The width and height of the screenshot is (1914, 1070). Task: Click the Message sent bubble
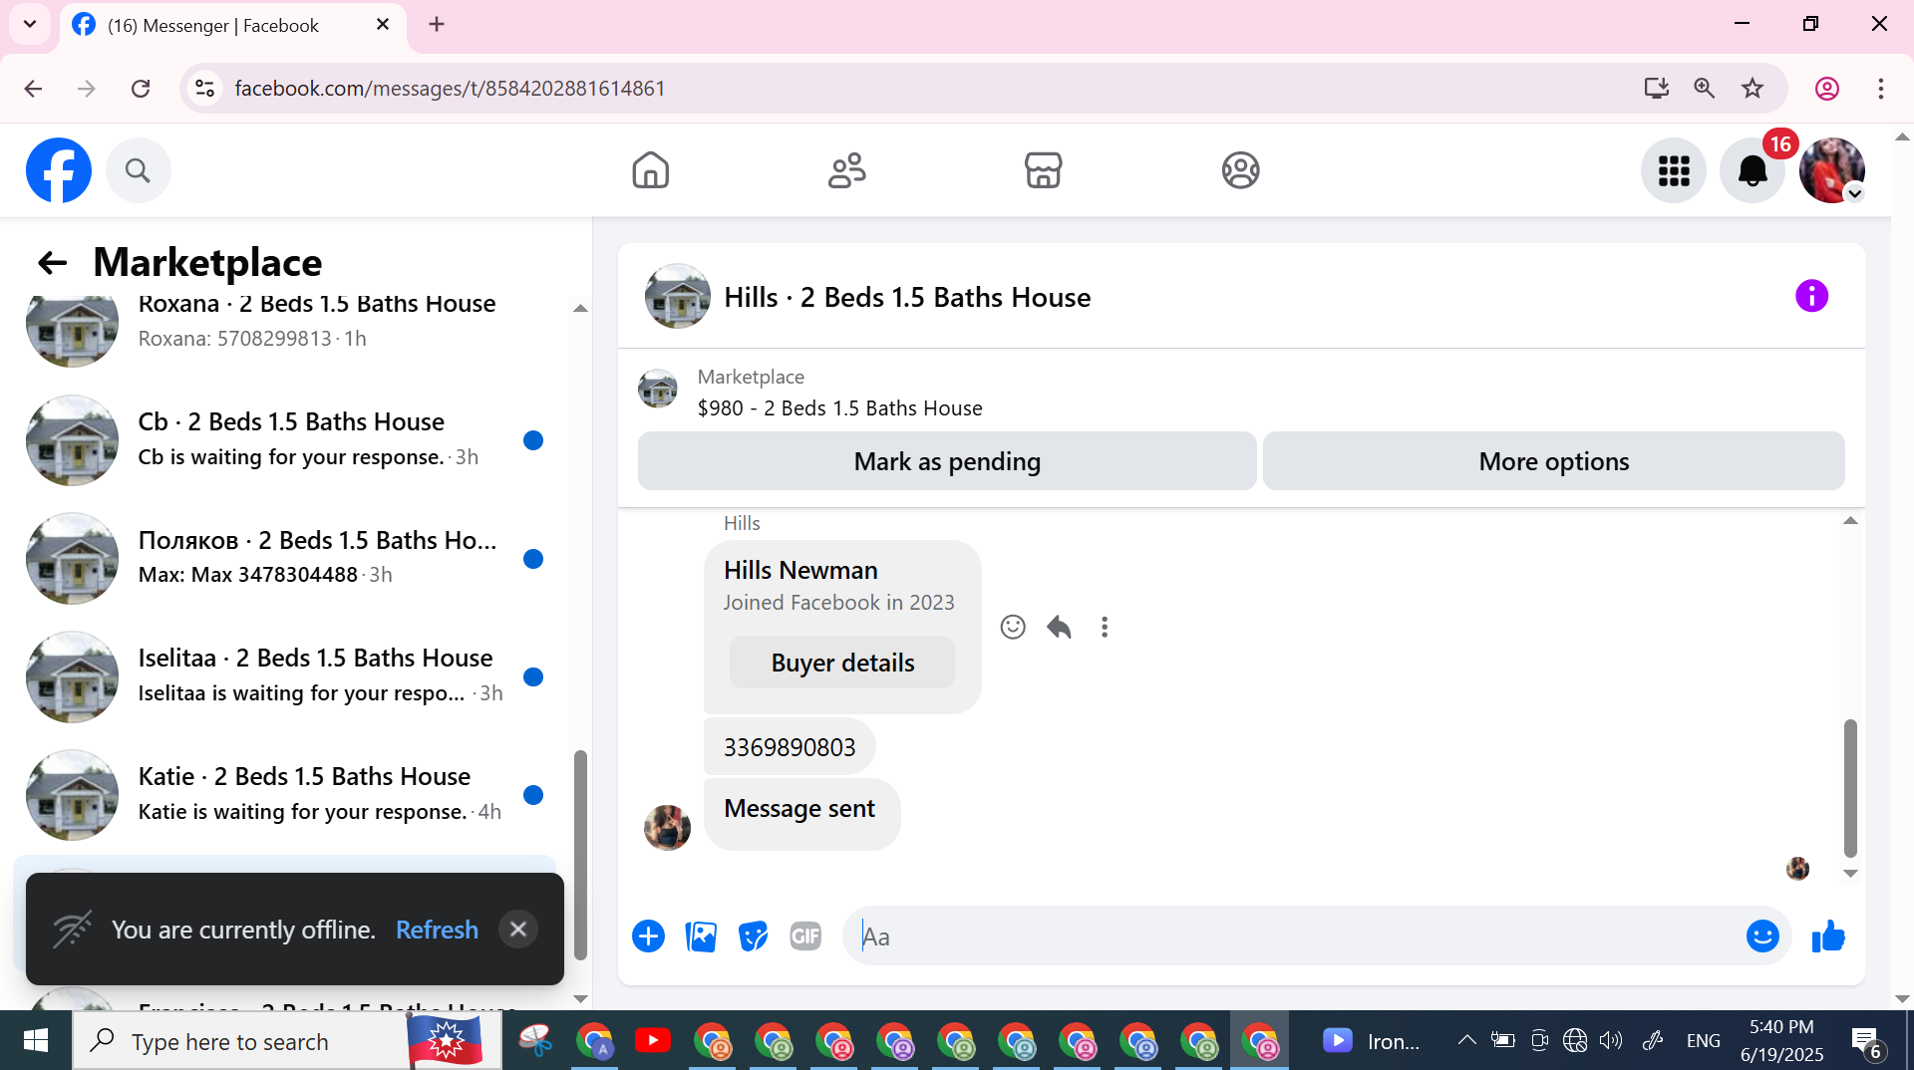[801, 813]
